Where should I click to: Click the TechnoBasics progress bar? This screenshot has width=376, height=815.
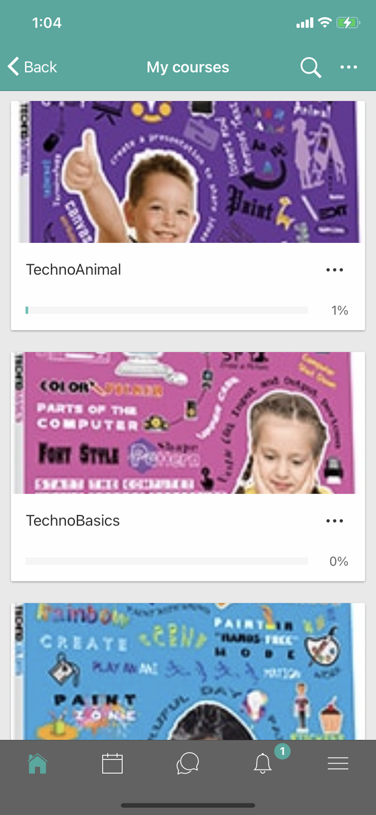[x=166, y=561]
